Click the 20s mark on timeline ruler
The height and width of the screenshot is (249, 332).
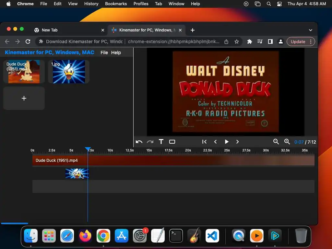click(188, 150)
